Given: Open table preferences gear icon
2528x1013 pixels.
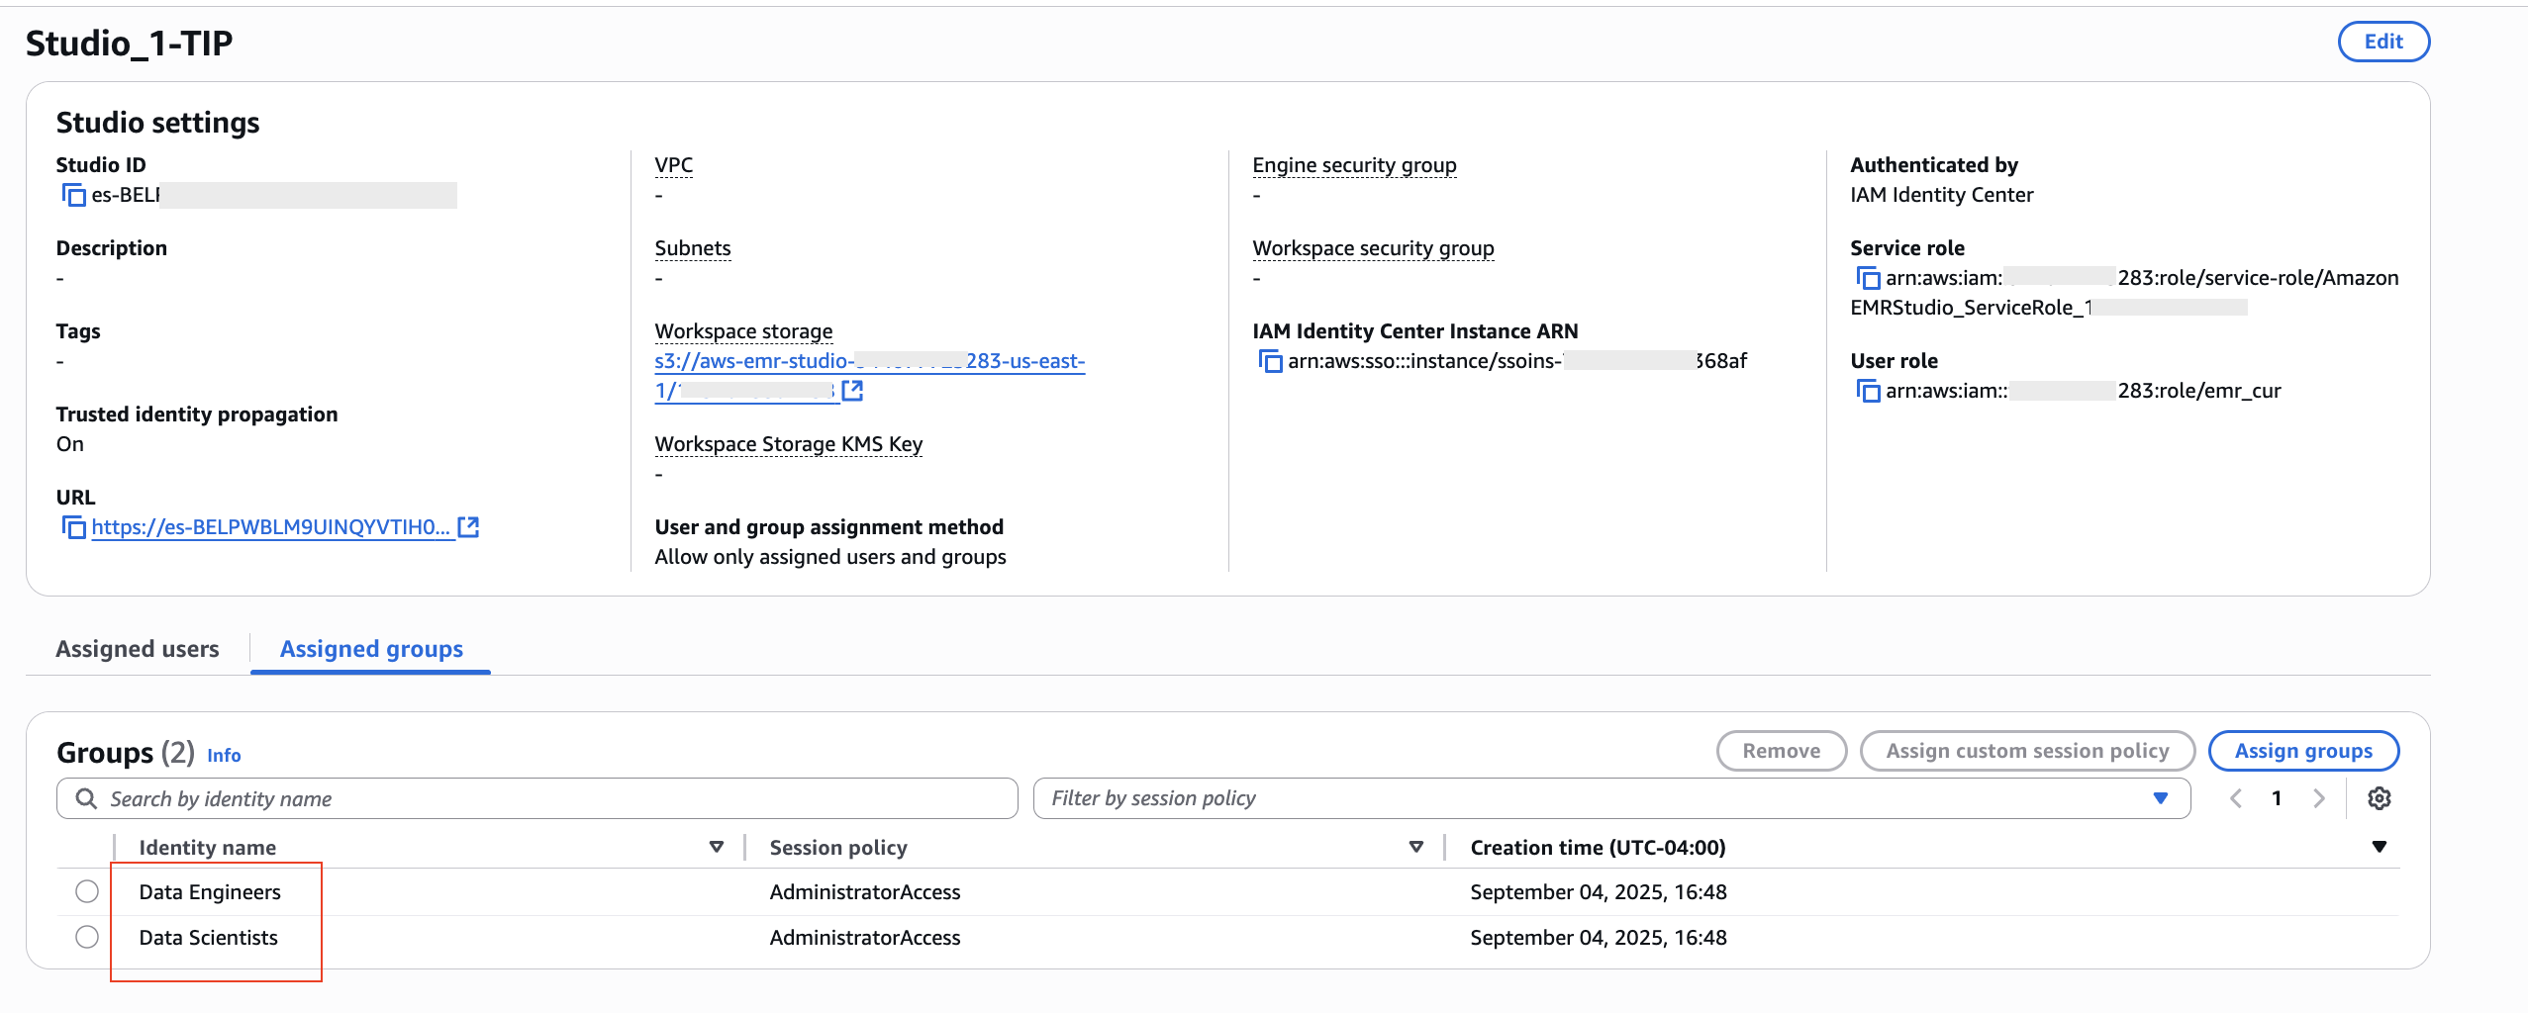Looking at the screenshot, I should (2379, 798).
